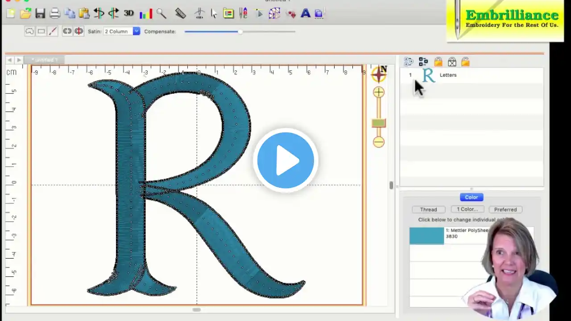Open the Color tab in properties panel
Screen dimensions: 571x321
click(472, 197)
